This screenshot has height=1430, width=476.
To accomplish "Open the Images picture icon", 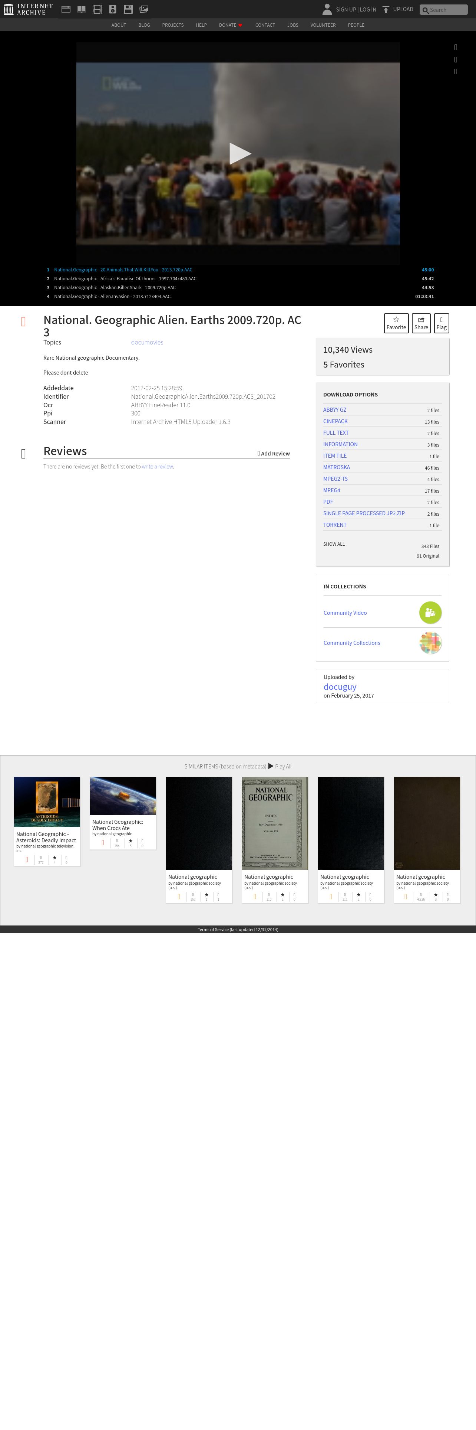I will pos(144,9).
